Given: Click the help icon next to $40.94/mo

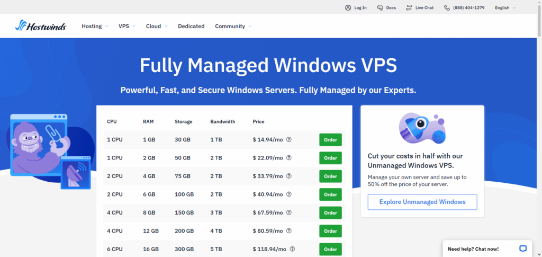Looking at the screenshot, I should (x=289, y=194).
